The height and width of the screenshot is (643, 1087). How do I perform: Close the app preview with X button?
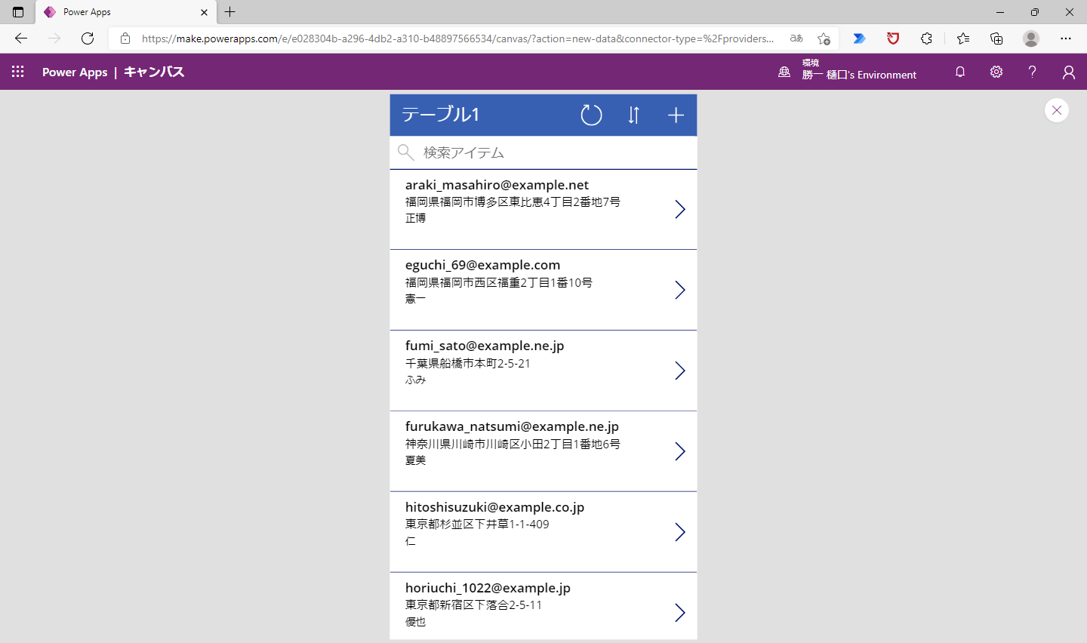1057,110
